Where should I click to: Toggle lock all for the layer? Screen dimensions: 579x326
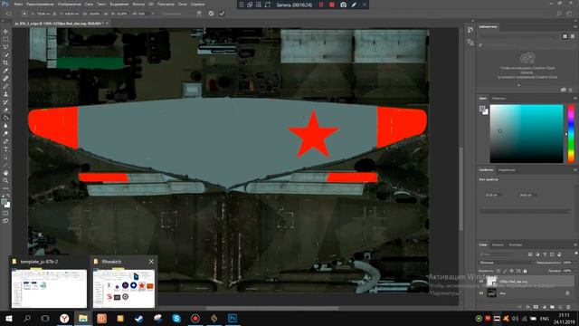(x=525, y=271)
